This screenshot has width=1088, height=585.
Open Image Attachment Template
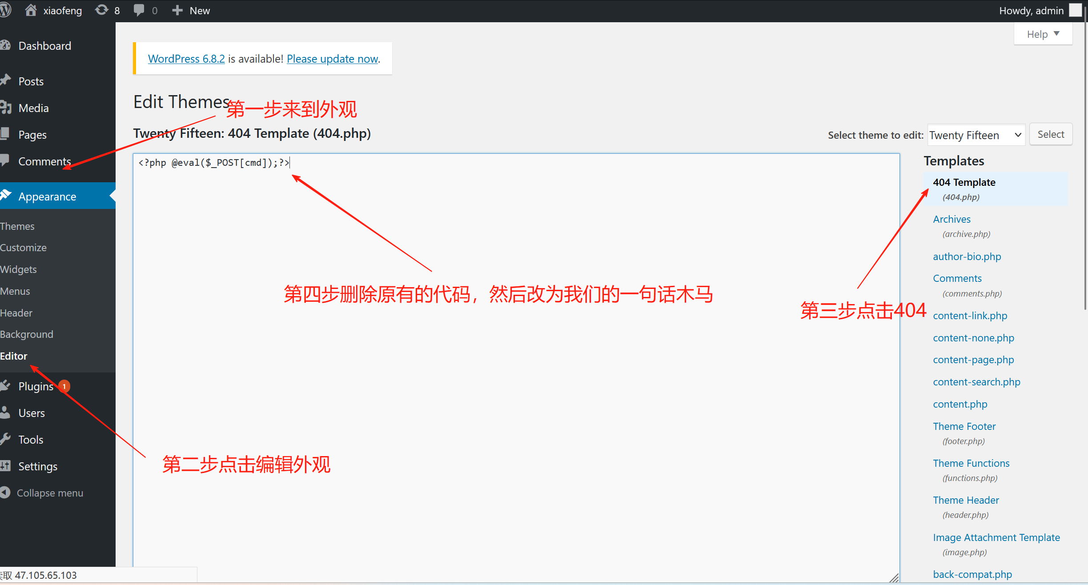997,537
